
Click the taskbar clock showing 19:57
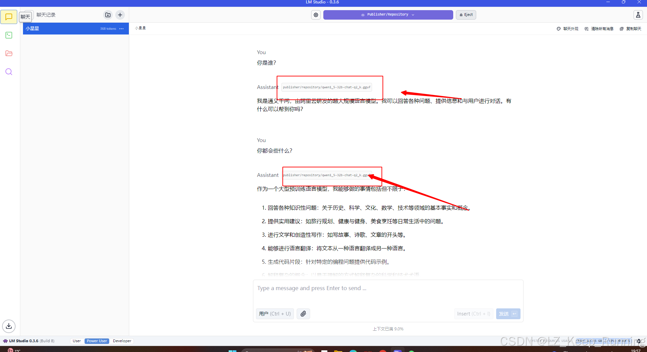(x=636, y=350)
